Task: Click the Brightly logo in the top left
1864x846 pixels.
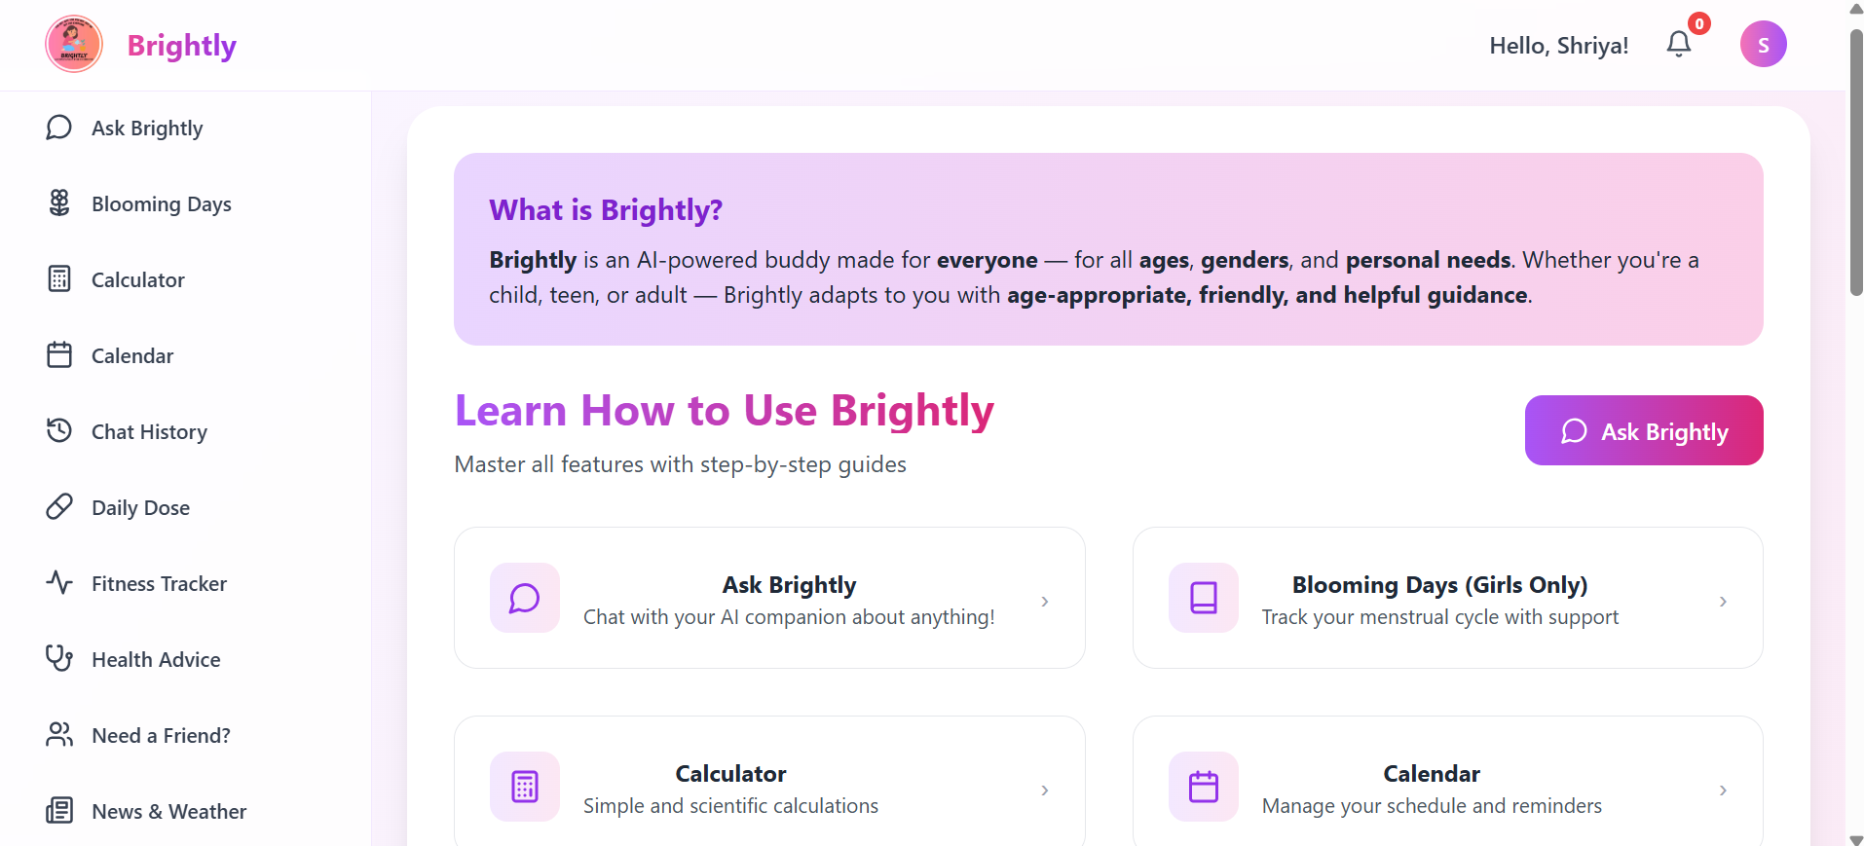Action: [x=73, y=44]
